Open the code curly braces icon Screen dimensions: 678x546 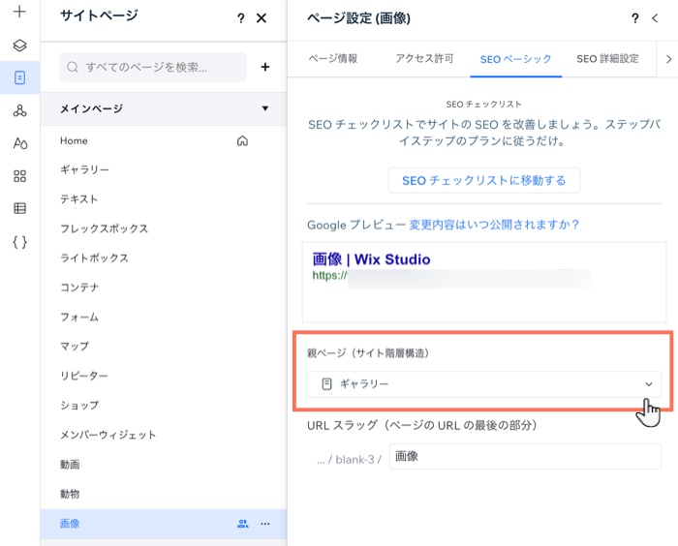click(19, 242)
